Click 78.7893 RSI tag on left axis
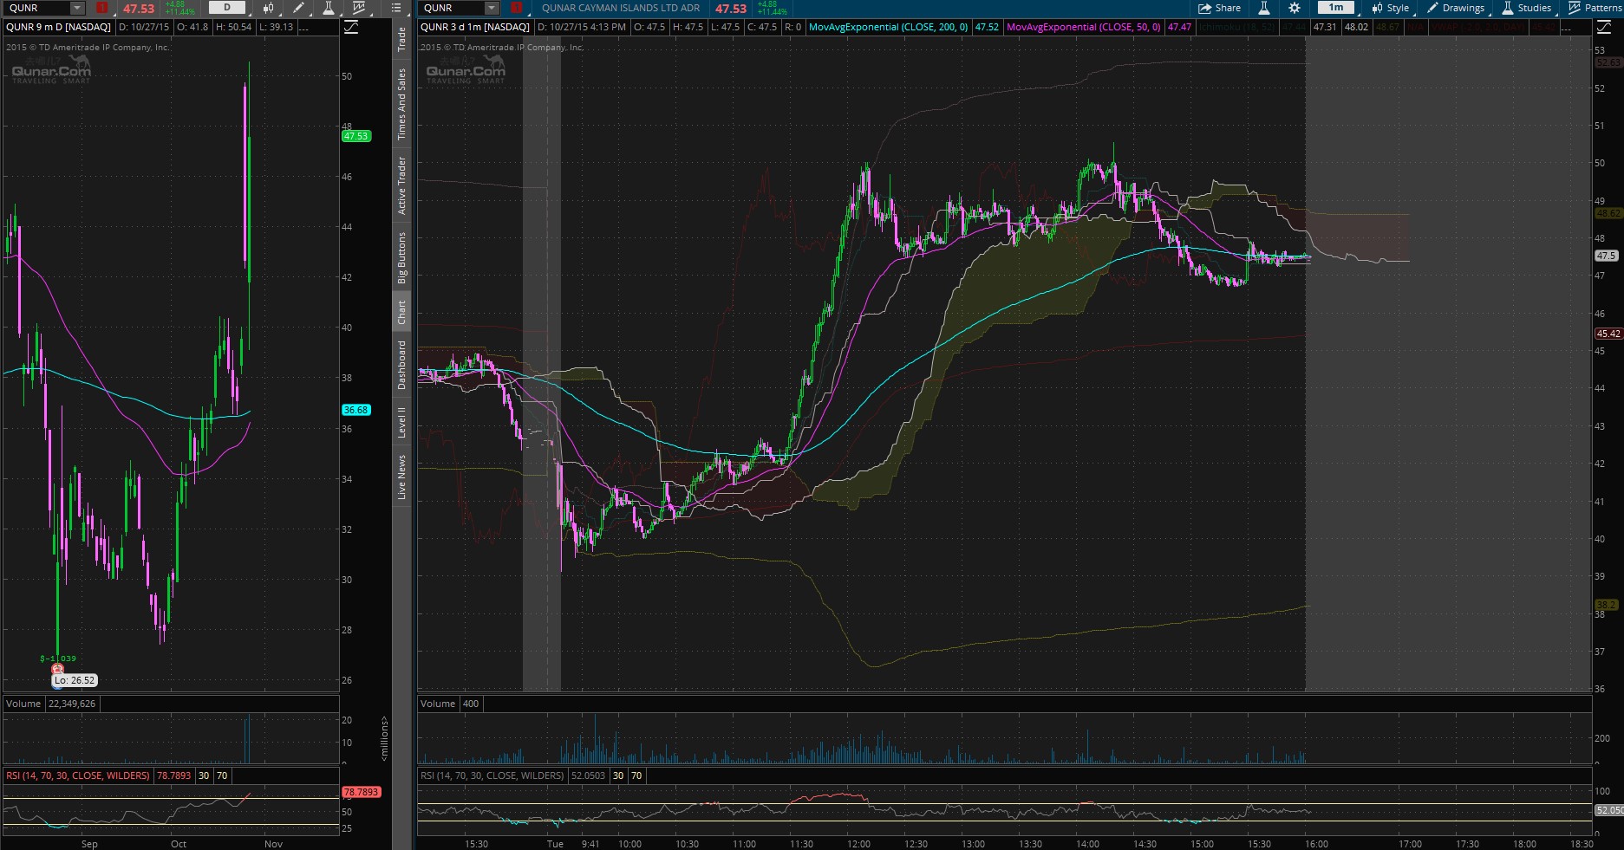 coord(361,792)
